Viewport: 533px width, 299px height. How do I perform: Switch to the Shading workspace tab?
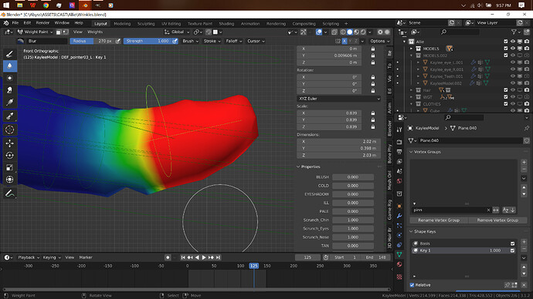pos(226,24)
